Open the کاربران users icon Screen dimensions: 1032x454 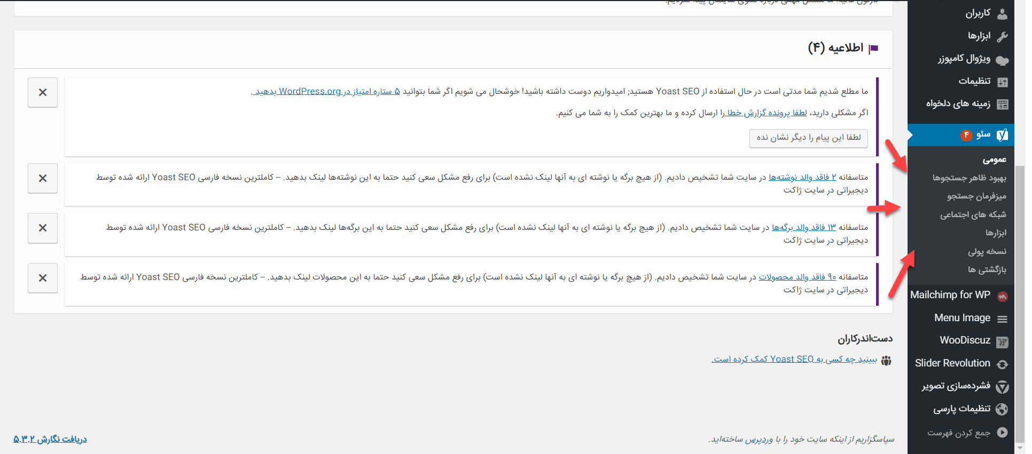[1002, 14]
